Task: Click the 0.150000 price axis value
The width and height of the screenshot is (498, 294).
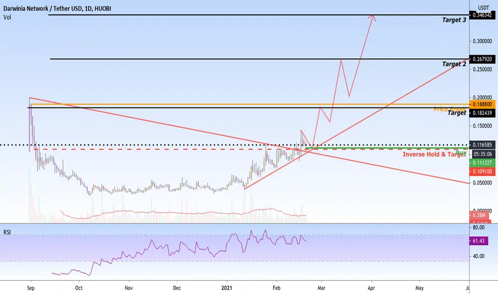Action: pyautogui.click(x=482, y=126)
